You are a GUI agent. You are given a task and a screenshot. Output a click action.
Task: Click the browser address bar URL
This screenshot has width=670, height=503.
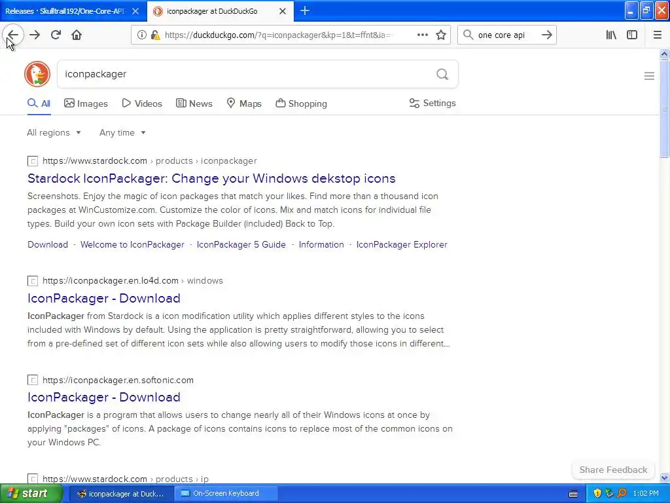point(277,35)
